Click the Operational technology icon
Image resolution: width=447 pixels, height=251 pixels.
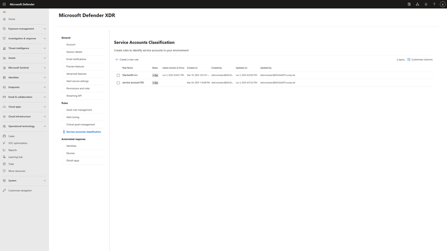(x=4, y=126)
